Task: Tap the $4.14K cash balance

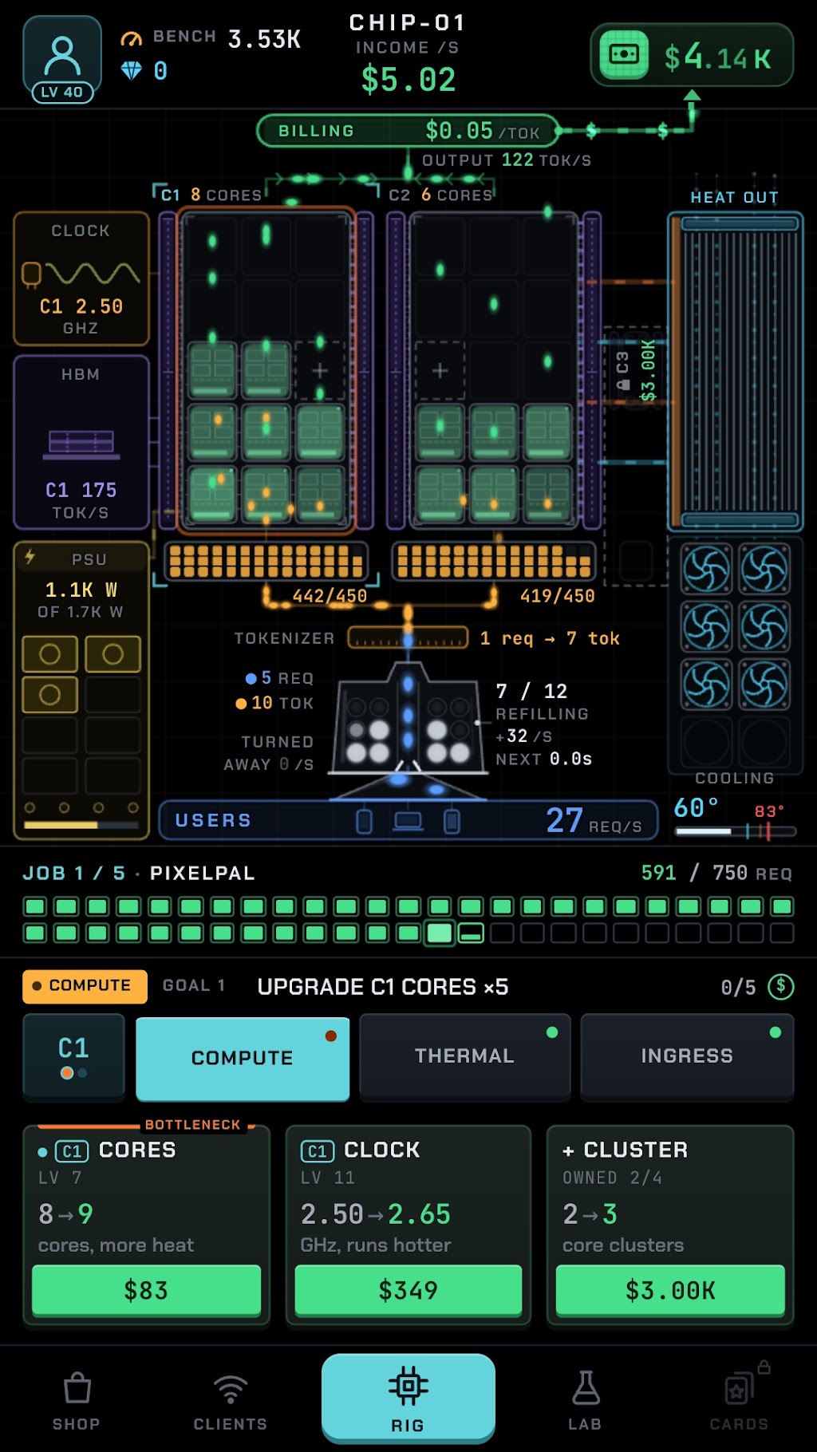Action: tap(717, 57)
